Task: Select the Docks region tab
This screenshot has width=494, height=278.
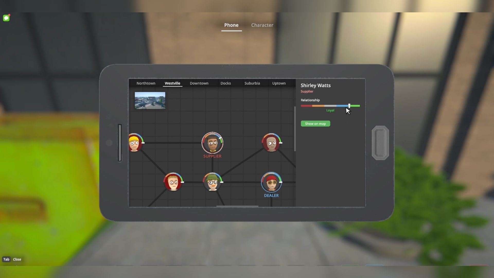Action: (x=225, y=83)
